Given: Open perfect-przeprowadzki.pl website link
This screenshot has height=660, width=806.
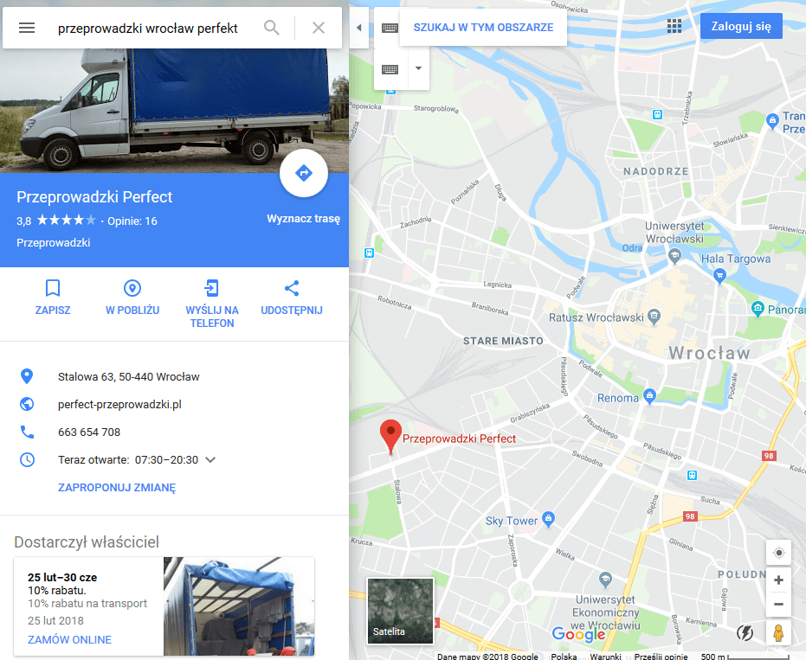Looking at the screenshot, I should coord(119,404).
